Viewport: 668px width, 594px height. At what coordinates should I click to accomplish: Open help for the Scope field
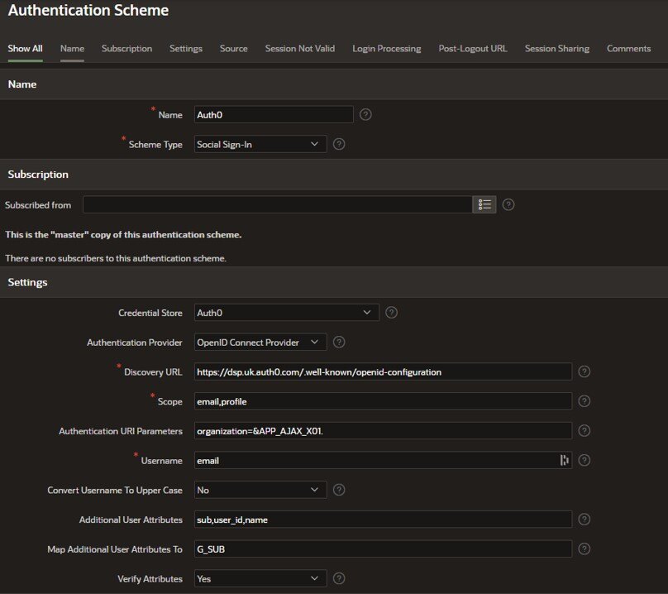pos(584,401)
